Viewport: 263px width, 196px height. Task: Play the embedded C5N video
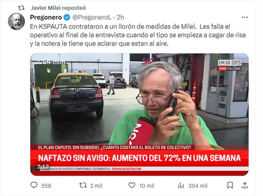pyautogui.click(x=139, y=115)
